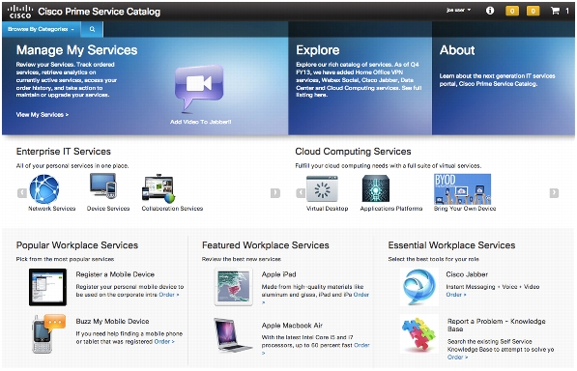Screen dimensions: 577x371
Task: Click Cisco Prime Service Catalog title
Action: coord(100,12)
